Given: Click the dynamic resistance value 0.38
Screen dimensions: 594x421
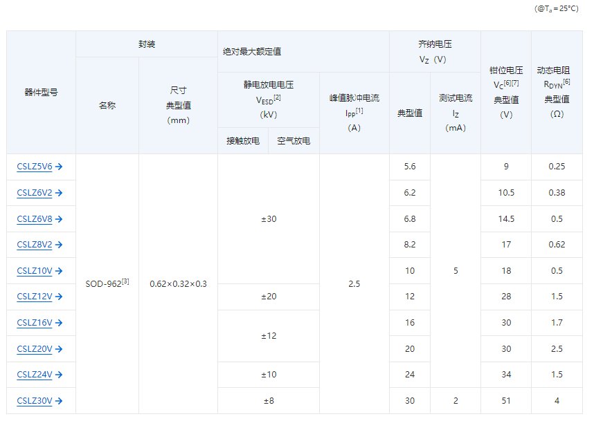Looking at the screenshot, I should (x=557, y=193).
